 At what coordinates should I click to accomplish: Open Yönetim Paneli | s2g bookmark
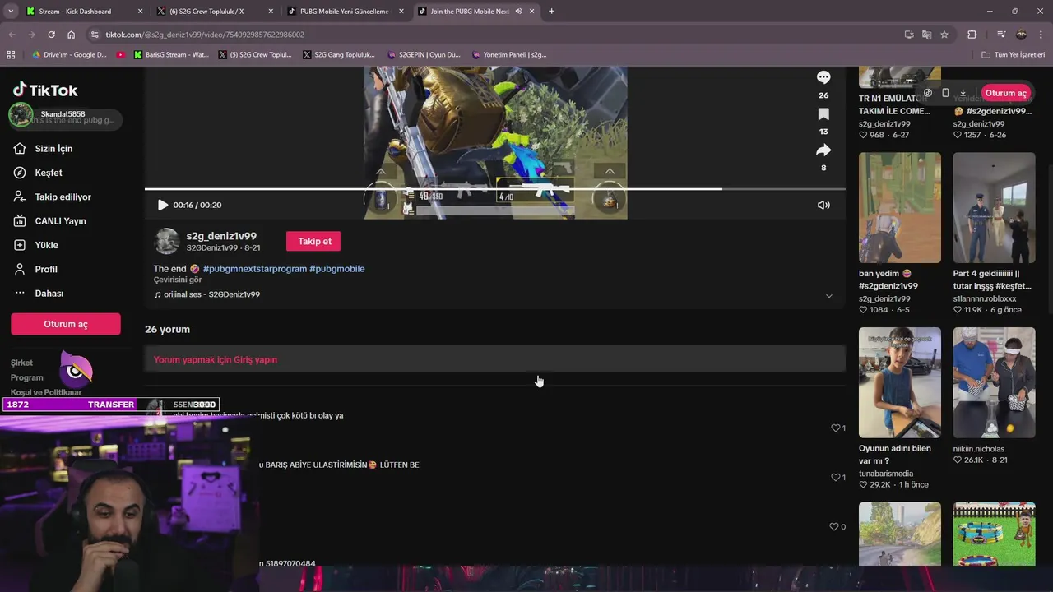point(510,55)
